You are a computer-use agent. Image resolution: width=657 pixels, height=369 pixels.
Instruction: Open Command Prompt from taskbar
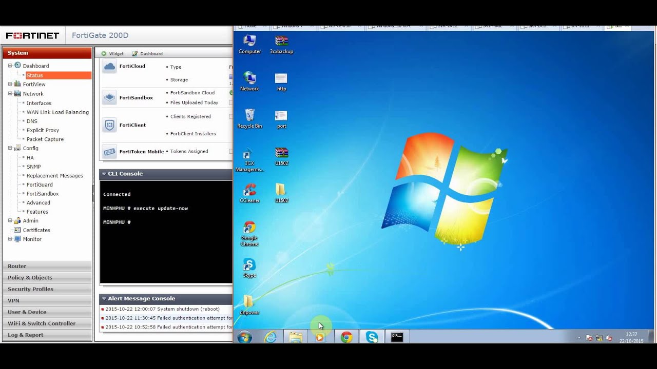pyautogui.click(x=397, y=337)
